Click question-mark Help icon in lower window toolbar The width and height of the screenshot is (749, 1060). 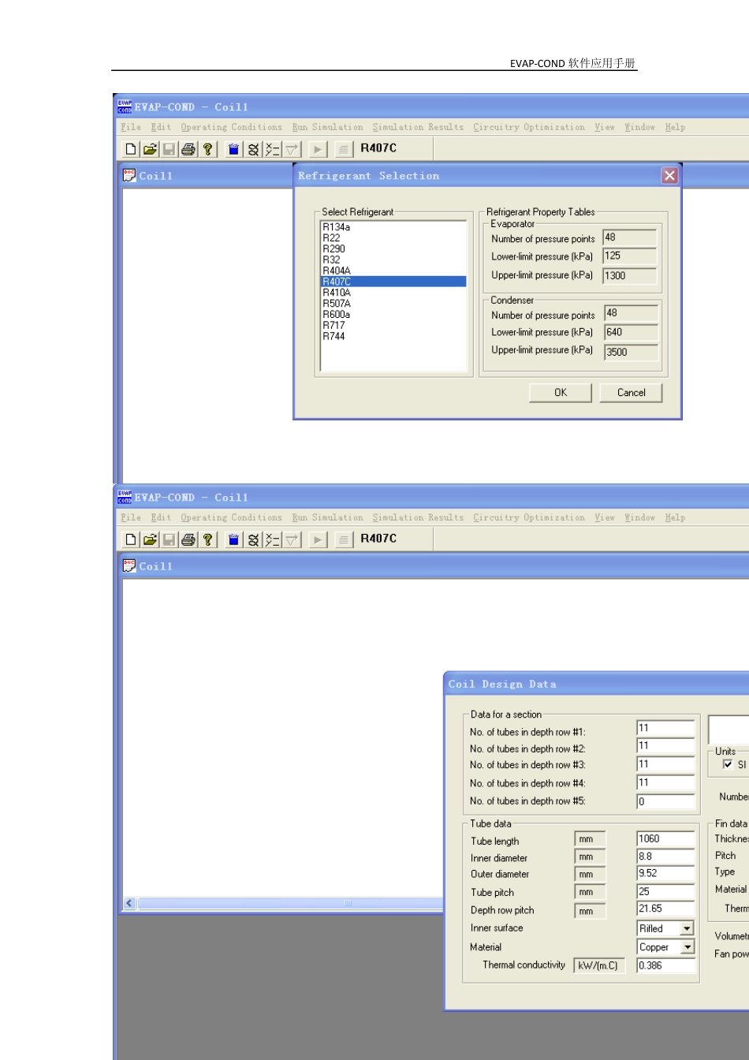pyautogui.click(x=207, y=539)
